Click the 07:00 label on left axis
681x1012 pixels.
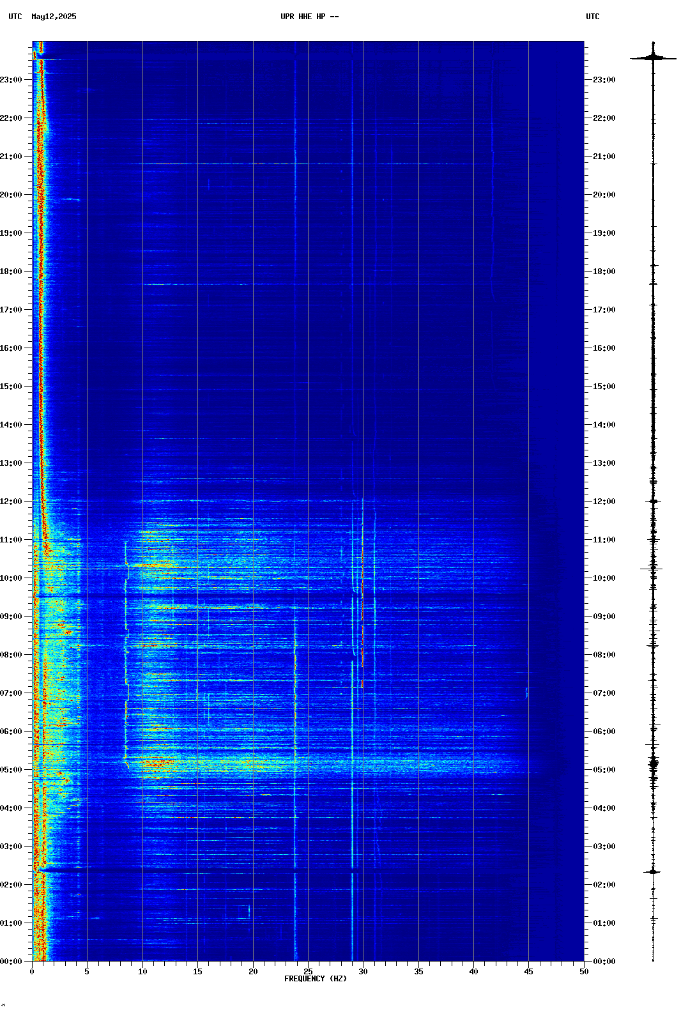(11, 693)
